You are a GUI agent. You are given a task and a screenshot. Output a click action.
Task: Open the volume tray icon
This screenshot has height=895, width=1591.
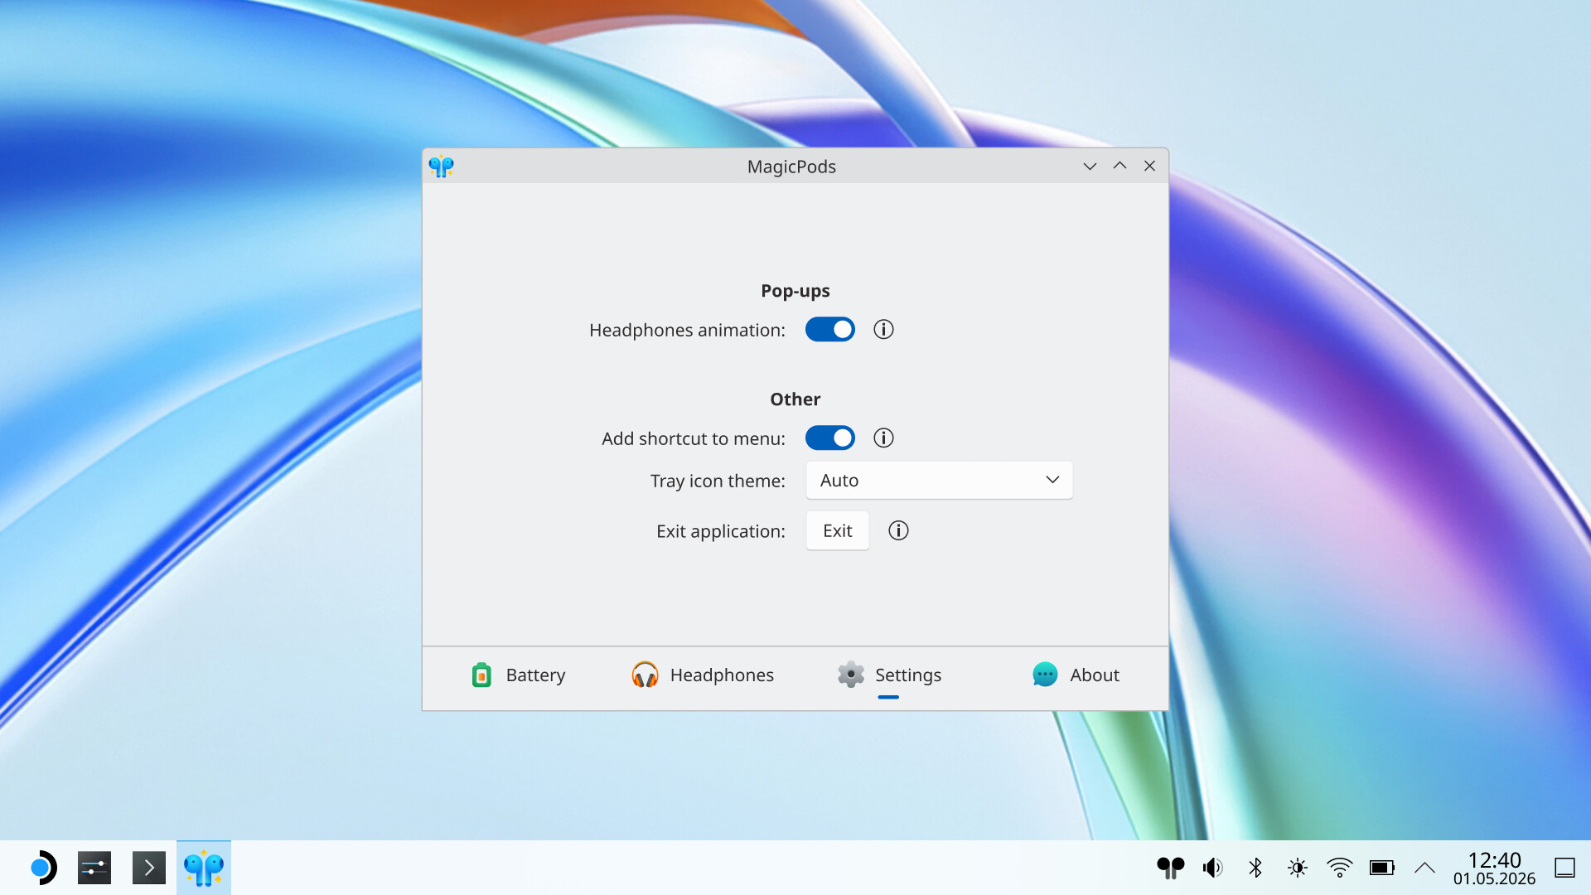pyautogui.click(x=1213, y=868)
